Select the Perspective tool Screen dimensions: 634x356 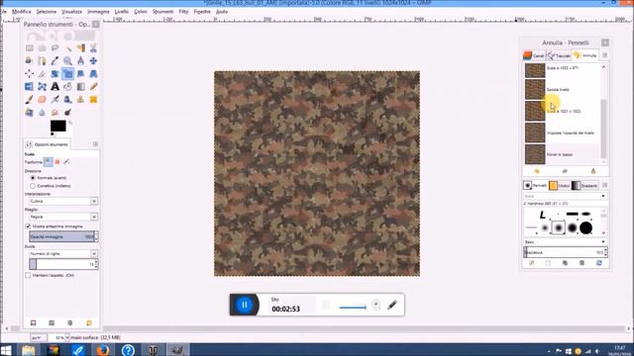[93, 74]
